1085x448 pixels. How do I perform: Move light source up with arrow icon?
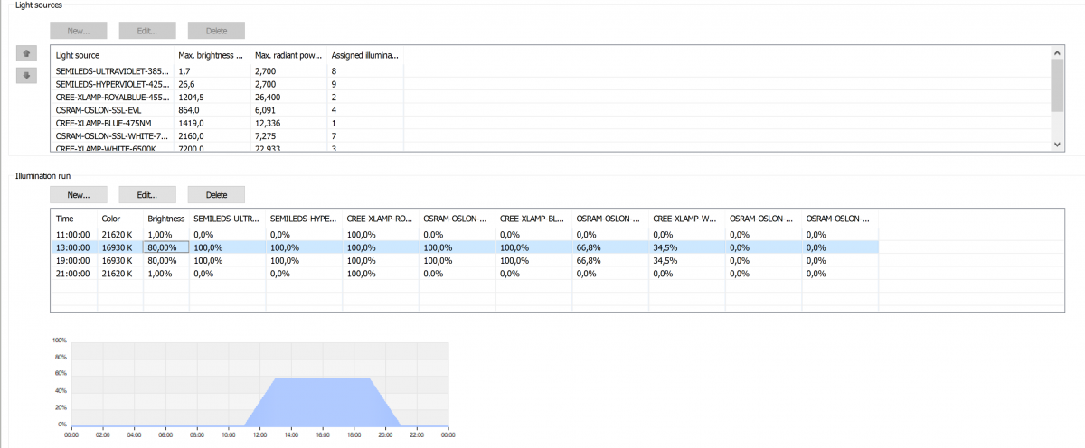point(27,54)
